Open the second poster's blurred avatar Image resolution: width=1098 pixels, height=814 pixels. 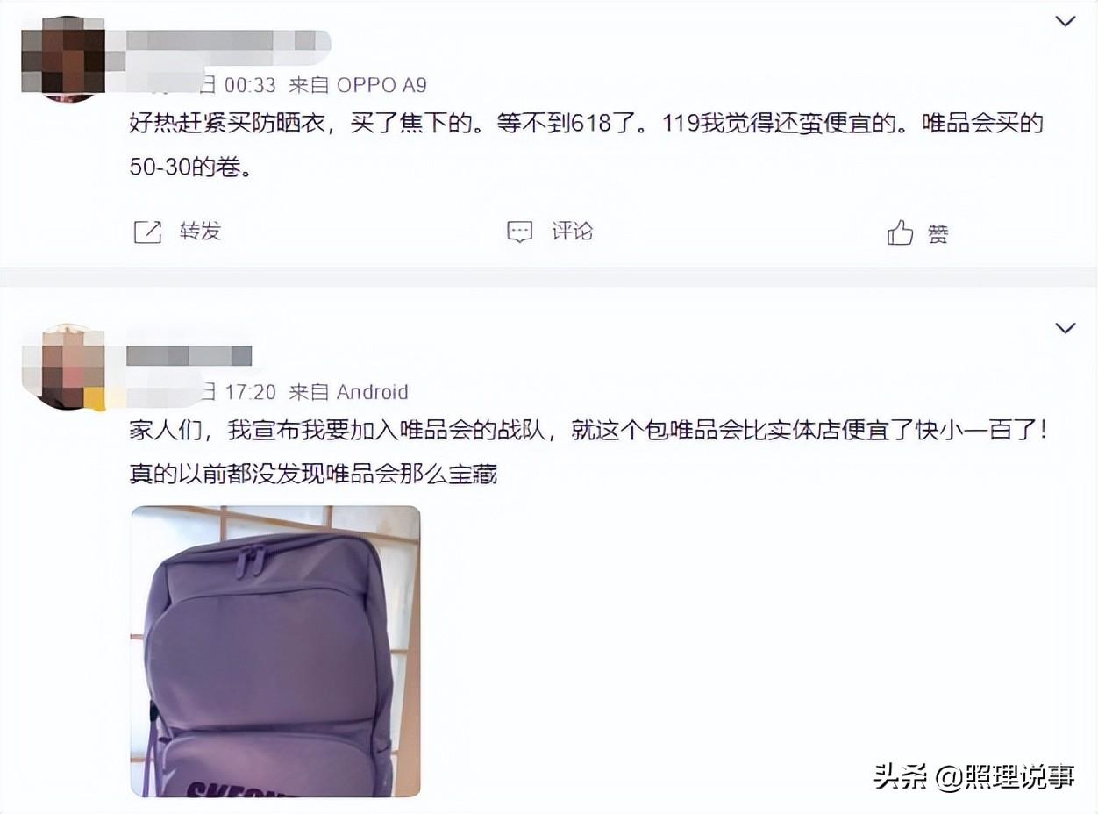(x=62, y=366)
